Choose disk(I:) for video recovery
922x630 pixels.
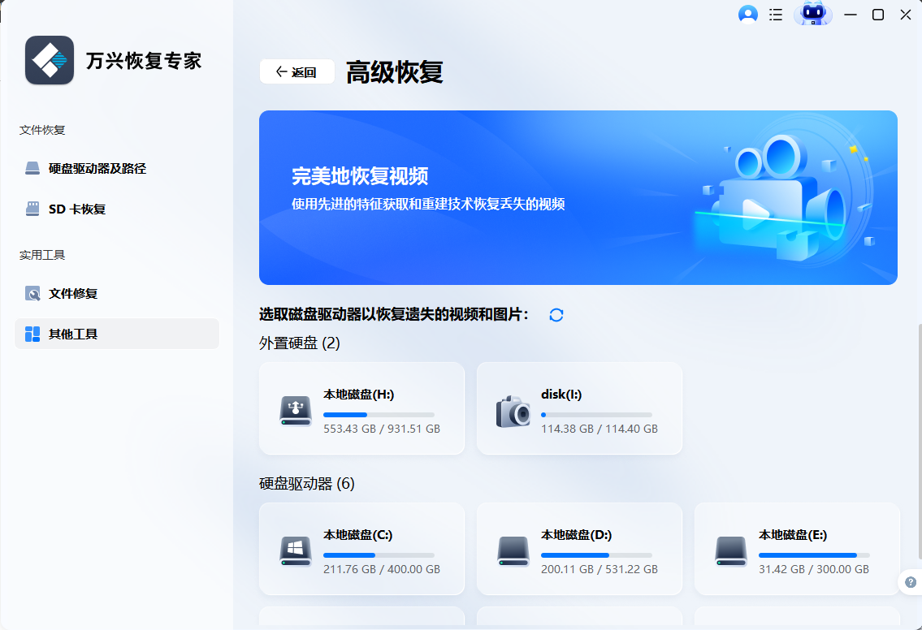(x=579, y=408)
